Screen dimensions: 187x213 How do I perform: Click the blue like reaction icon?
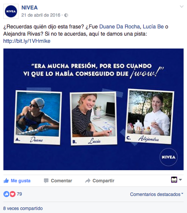(6, 194)
